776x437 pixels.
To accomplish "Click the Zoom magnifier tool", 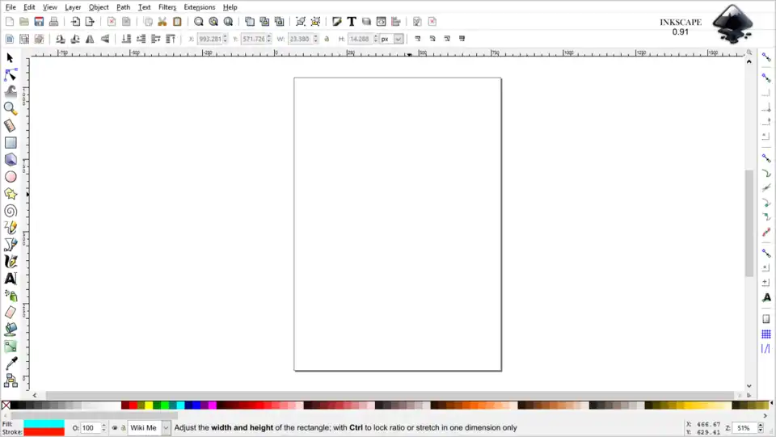I will point(11,109).
